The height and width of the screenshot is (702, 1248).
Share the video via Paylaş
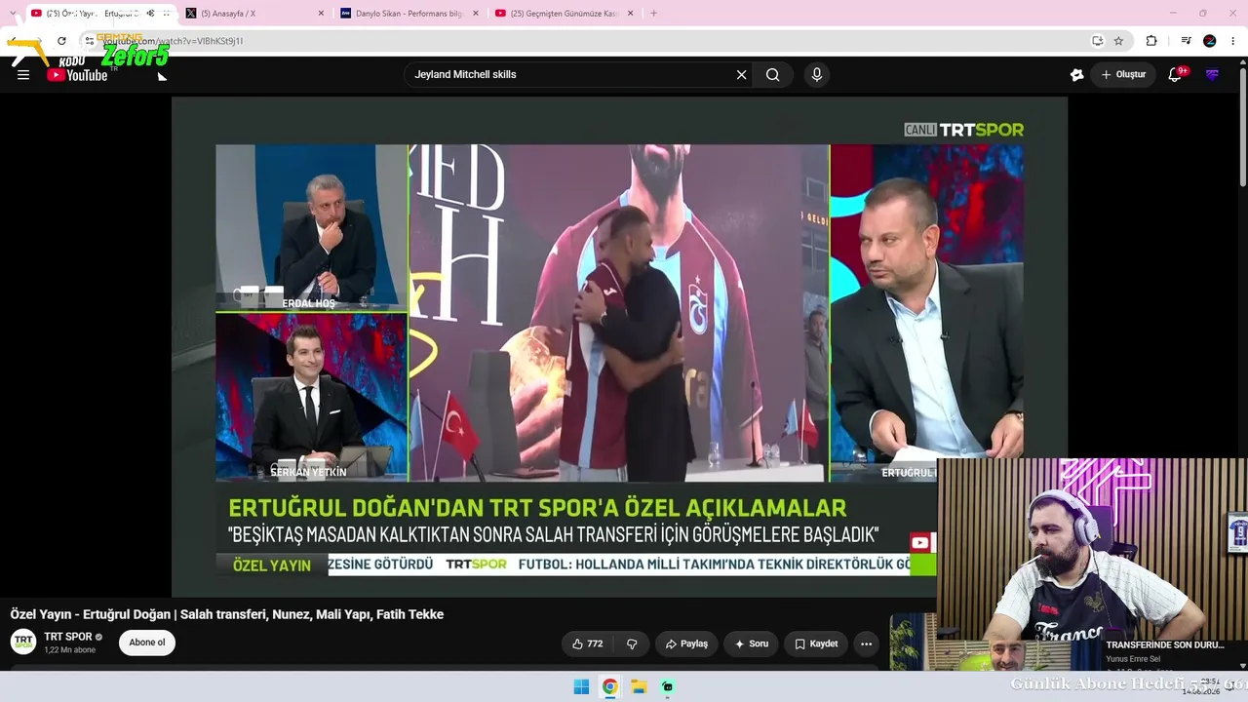click(x=686, y=643)
